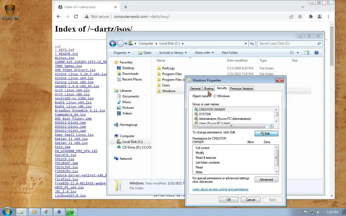
Task: Open recent pages dropdown next to forward
Action: [x=126, y=43]
